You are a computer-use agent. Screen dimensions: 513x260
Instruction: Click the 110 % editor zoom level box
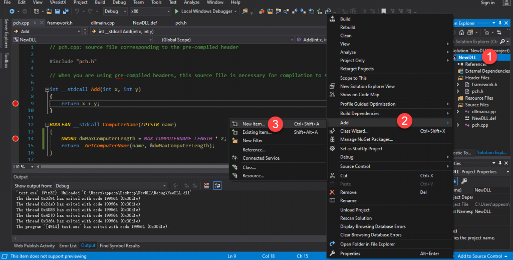point(19,166)
